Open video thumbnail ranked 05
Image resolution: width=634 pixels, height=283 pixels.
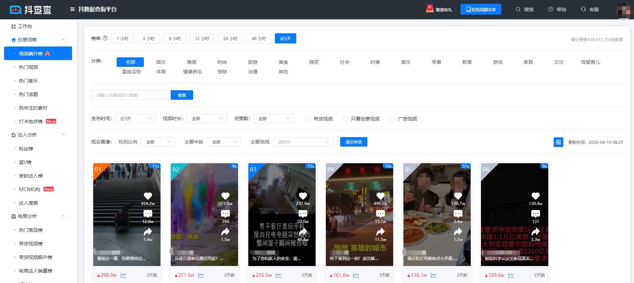(x=437, y=214)
